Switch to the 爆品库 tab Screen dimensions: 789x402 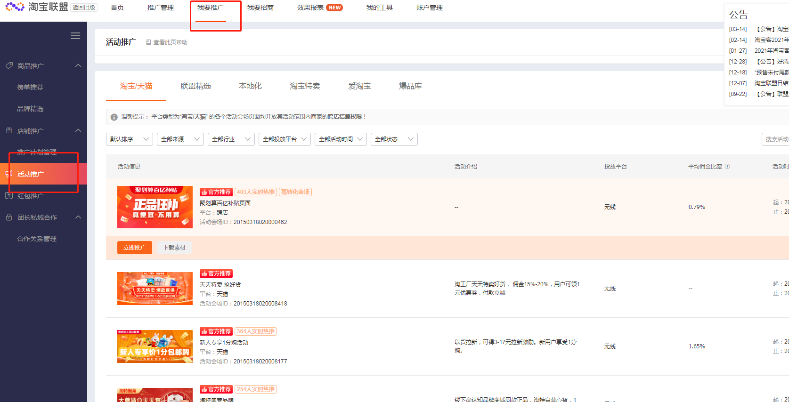(x=411, y=86)
